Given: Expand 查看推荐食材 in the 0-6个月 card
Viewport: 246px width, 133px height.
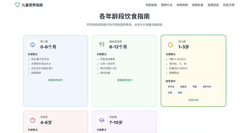Looking at the screenshot, I should (56, 80).
